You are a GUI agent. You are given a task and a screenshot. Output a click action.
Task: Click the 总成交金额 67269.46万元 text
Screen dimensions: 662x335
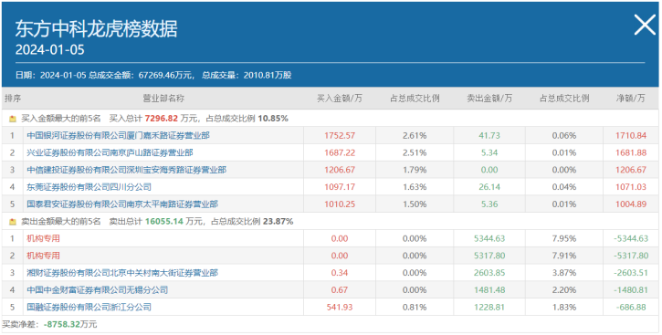point(142,76)
